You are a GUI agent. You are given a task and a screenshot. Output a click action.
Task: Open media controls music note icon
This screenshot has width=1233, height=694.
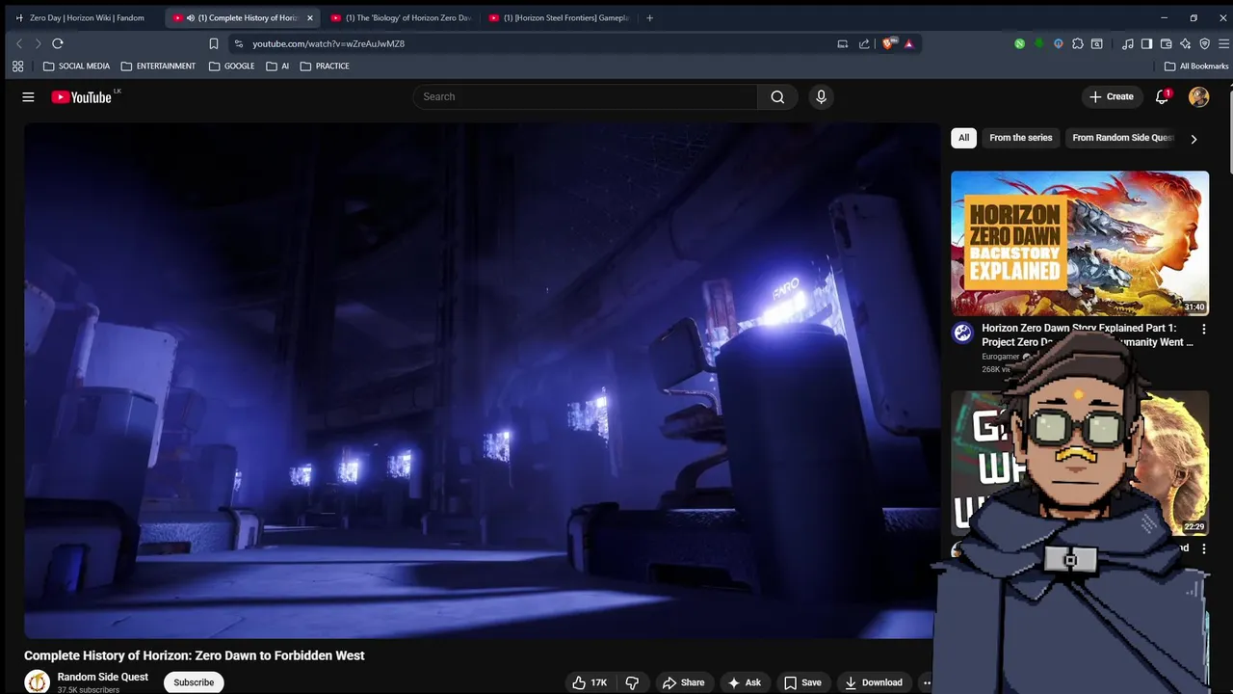(x=1127, y=43)
